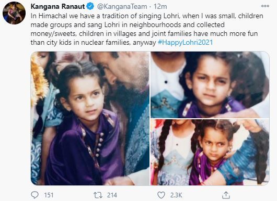This screenshot has height=201, width=277.
Task: Open the #HappyLohri2021 hashtag
Action: pyautogui.click(x=186, y=42)
